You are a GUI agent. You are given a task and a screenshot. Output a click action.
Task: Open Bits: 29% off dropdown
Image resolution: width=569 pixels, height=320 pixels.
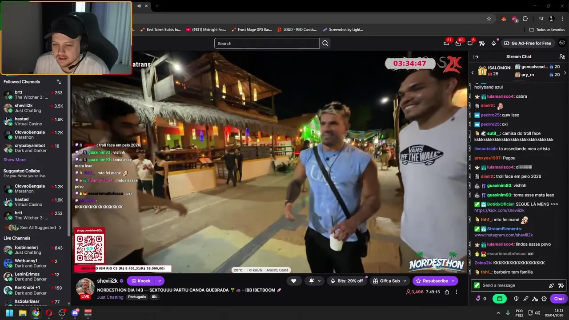(348, 281)
